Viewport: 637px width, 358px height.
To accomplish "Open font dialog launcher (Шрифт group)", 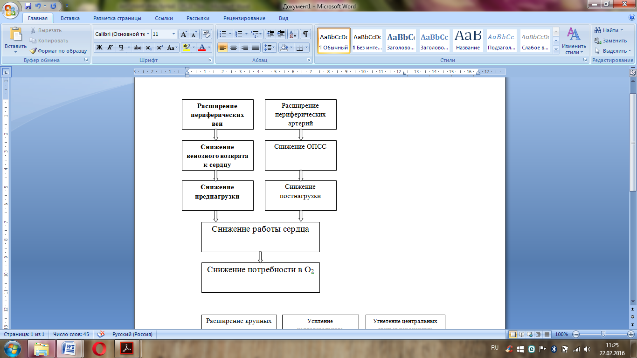I will pyautogui.click(x=209, y=60).
